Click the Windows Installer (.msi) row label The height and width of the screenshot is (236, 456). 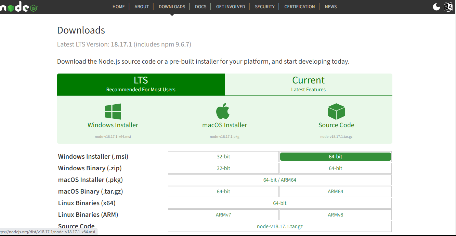(x=93, y=157)
